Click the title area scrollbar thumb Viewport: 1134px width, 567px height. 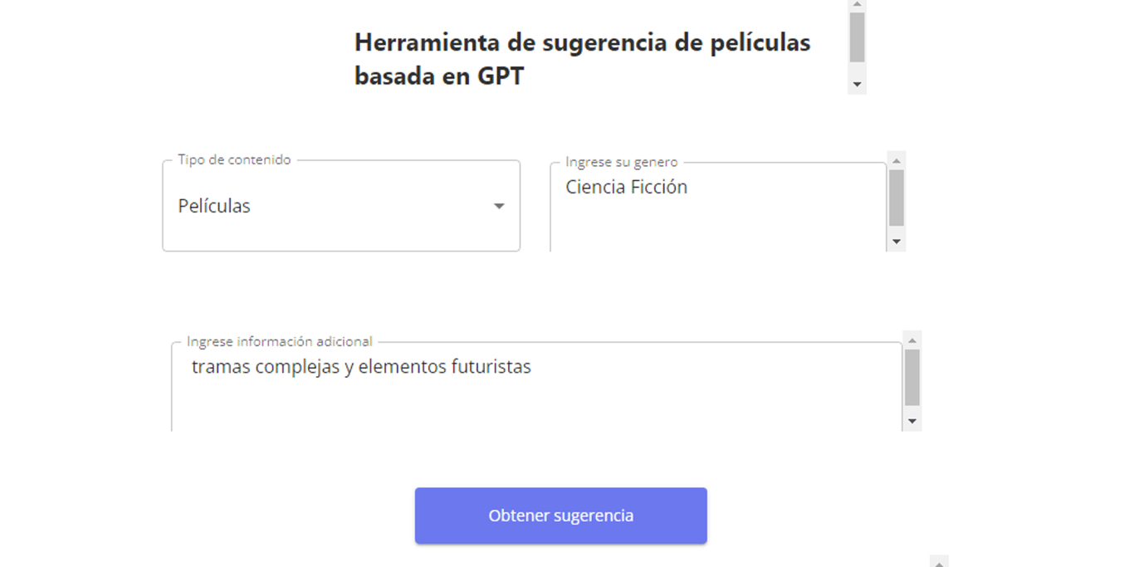point(858,37)
